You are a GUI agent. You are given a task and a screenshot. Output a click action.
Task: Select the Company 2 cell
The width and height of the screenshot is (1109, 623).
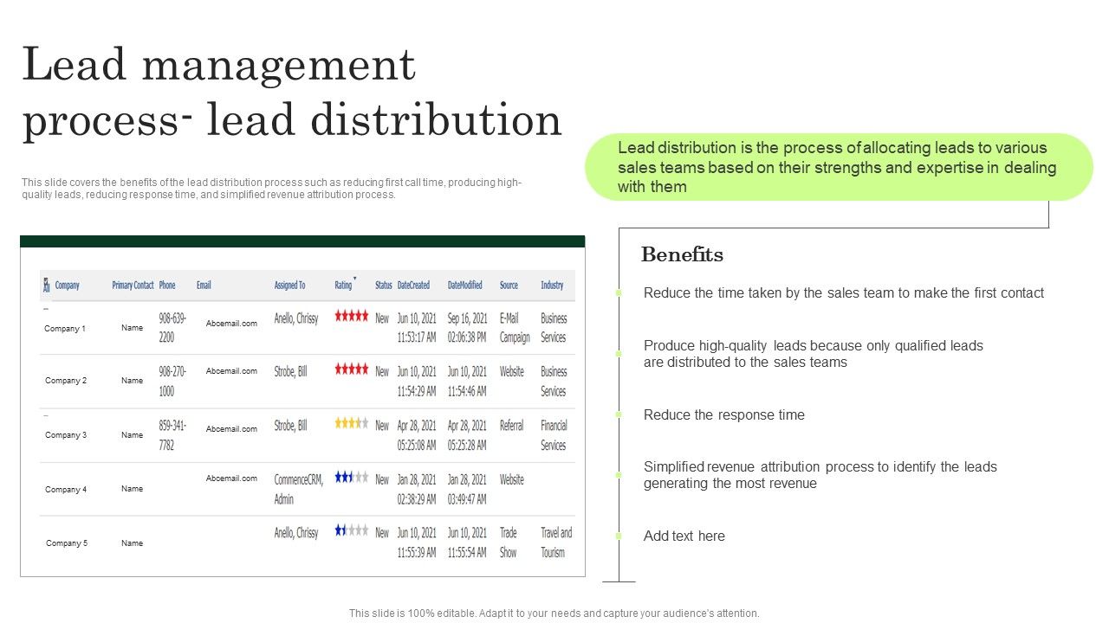pos(66,381)
